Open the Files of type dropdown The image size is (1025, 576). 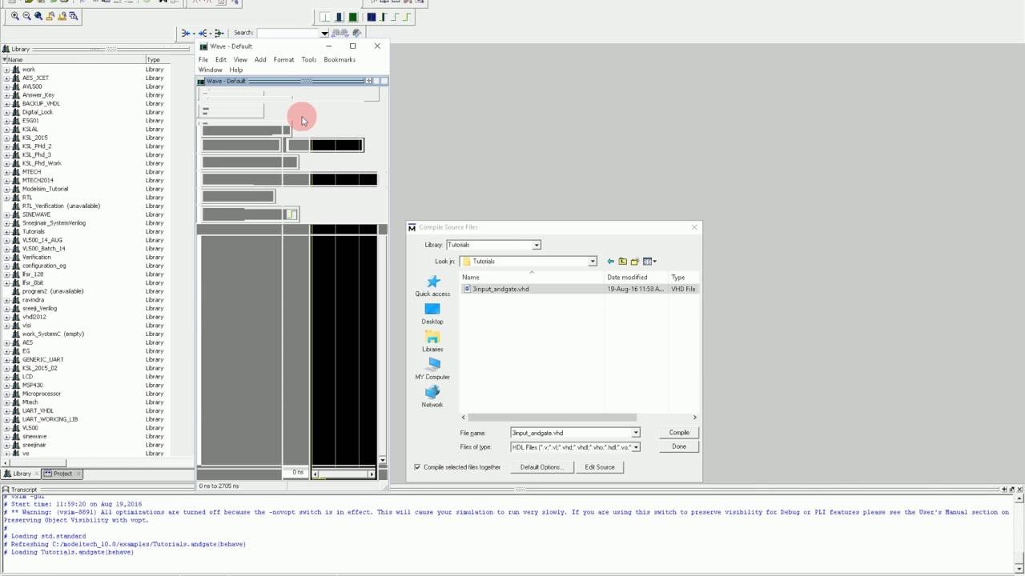tap(636, 447)
